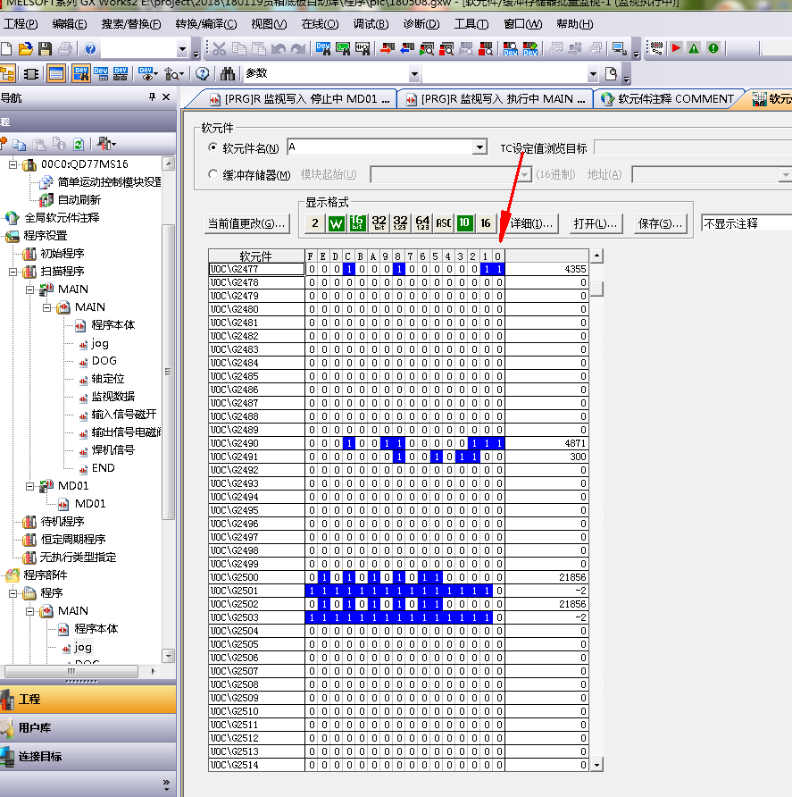
Task: Collapse the 00C0:QD77MS16 module node
Action: pyautogui.click(x=14, y=164)
